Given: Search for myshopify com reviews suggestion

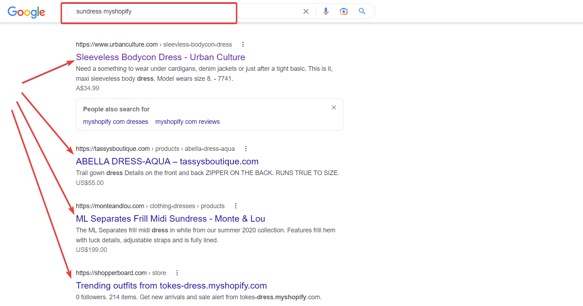Looking at the screenshot, I should pyautogui.click(x=187, y=122).
